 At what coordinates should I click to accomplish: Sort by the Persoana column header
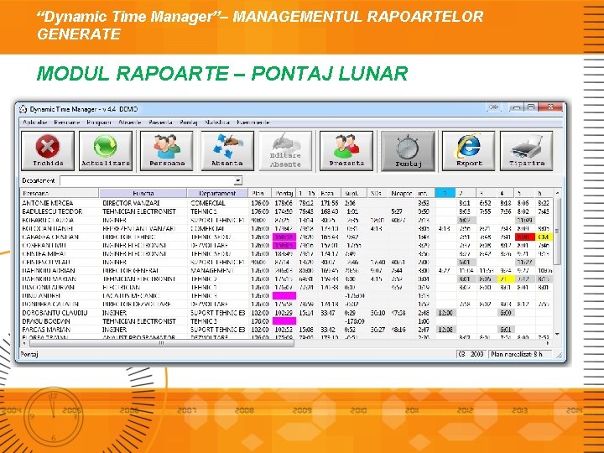tap(60, 194)
